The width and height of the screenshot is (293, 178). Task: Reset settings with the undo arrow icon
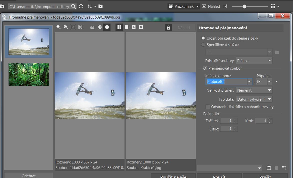point(284,168)
